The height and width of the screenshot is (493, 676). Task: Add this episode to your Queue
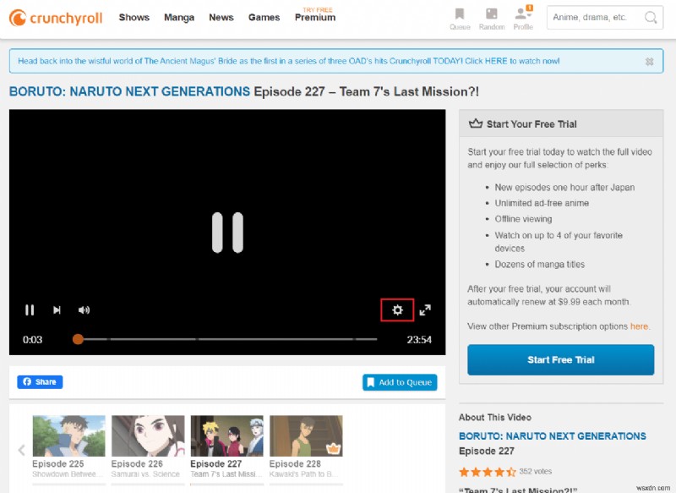400,381
